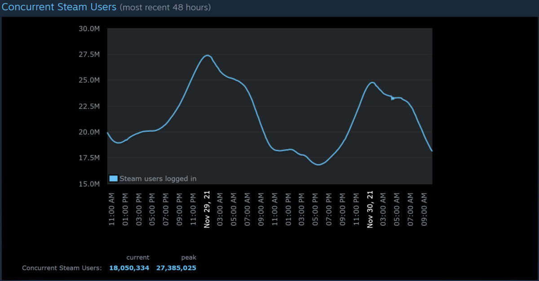The image size is (539, 281).
Task: Click the blue legend color swatch
Action: pos(113,178)
